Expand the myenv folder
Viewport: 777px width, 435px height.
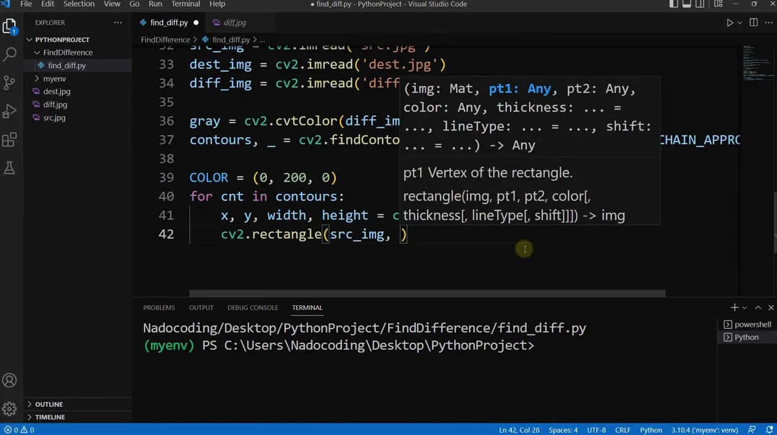point(78,78)
